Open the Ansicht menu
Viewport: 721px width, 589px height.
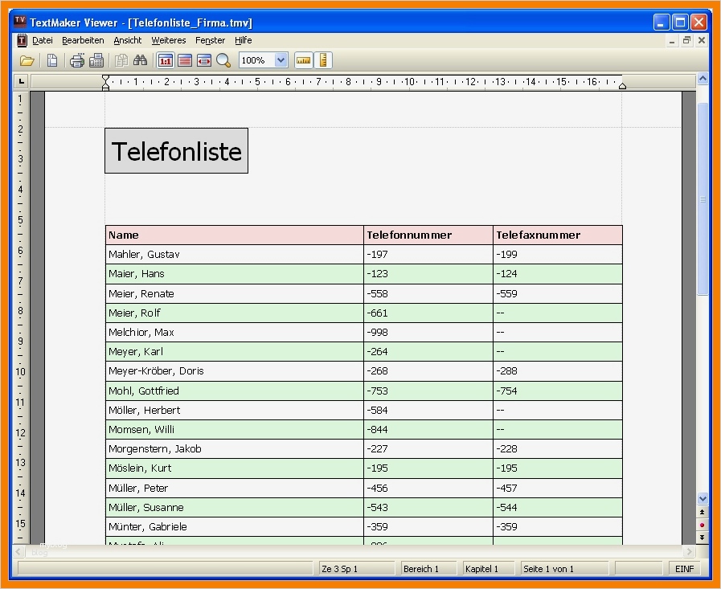(127, 40)
